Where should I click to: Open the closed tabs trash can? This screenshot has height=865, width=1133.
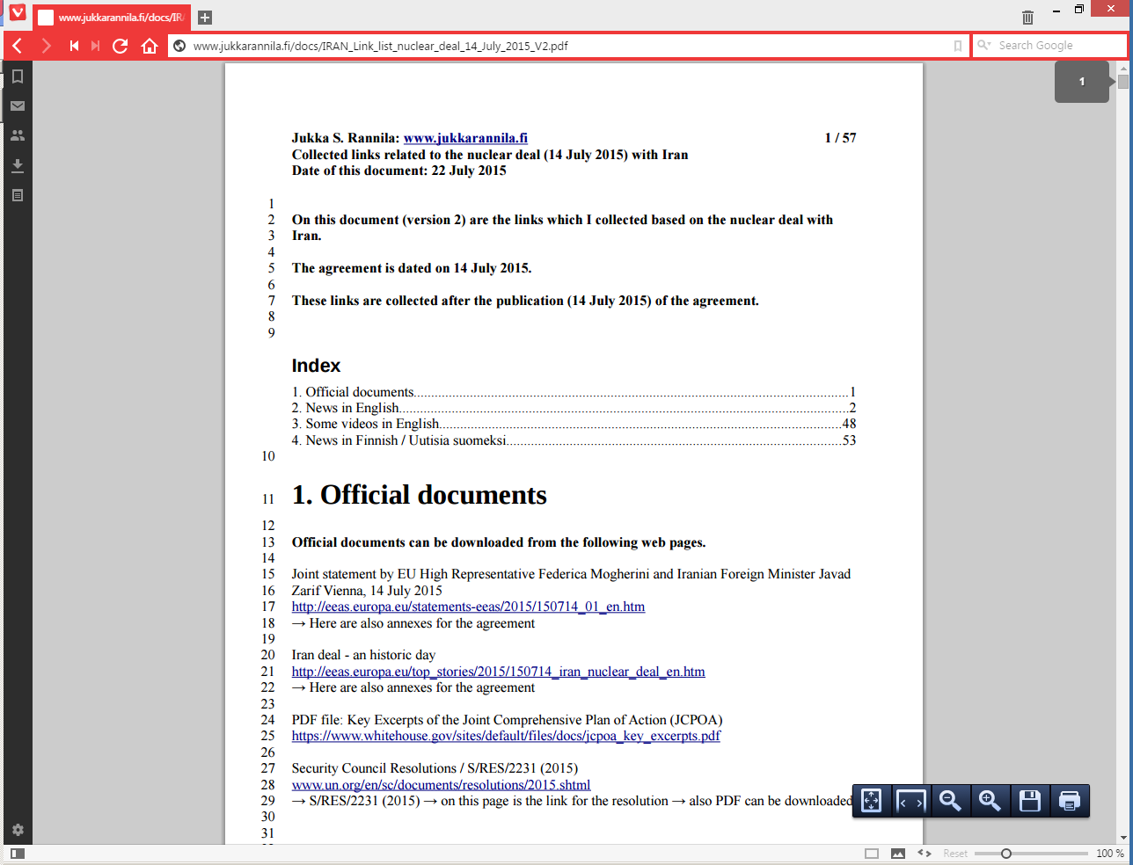(1027, 17)
